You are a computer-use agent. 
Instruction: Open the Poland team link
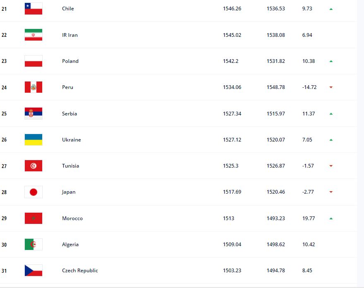(x=70, y=61)
